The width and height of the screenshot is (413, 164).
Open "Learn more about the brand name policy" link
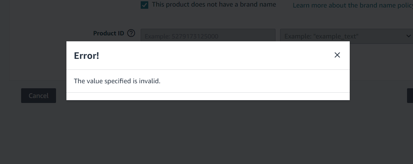point(353,5)
